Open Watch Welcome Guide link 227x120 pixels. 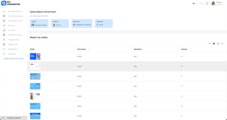click(x=14, y=58)
